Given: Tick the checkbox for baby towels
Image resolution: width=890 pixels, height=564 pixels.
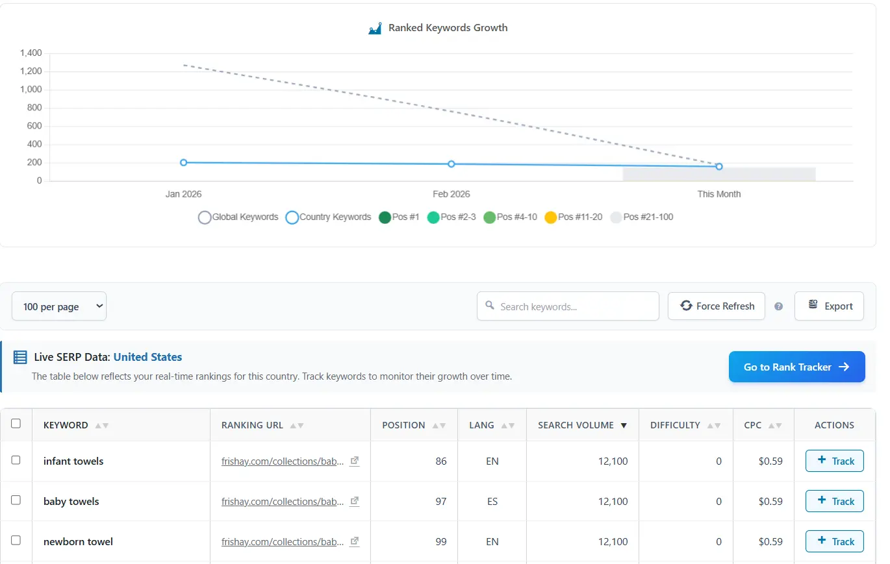Looking at the screenshot, I should click(16, 500).
